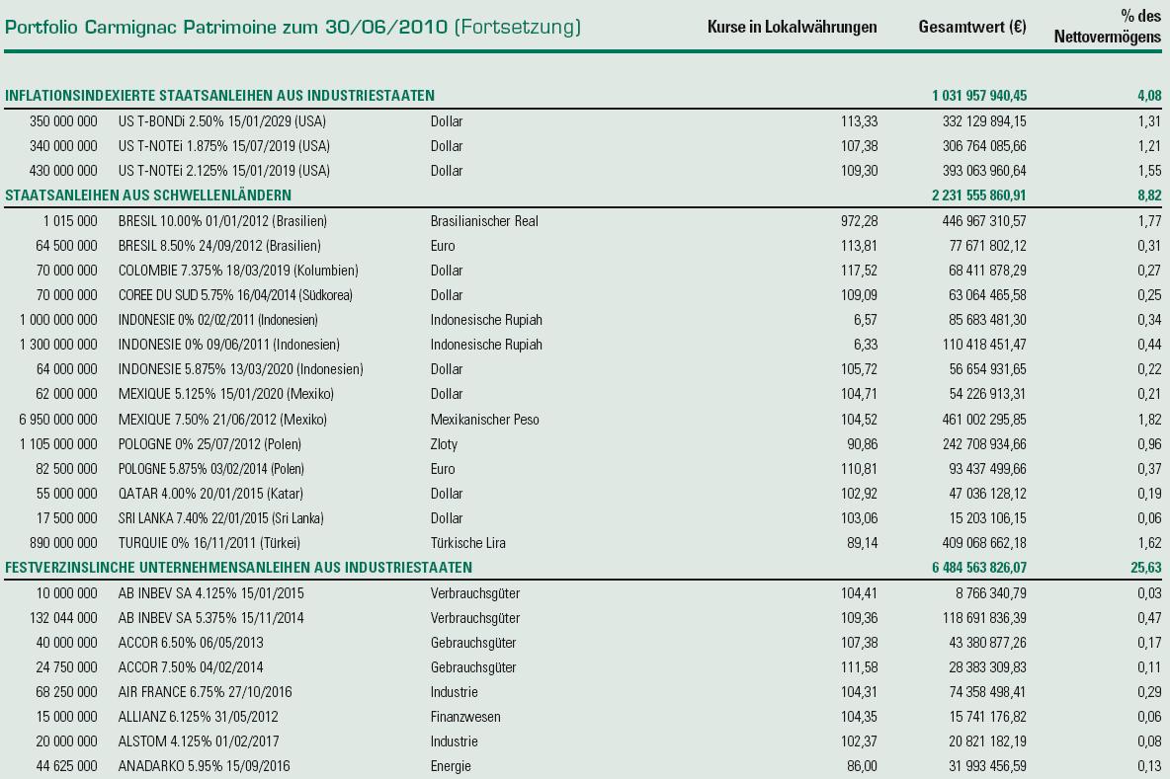Select the 'INFLATIONSINDEXIERTE STAATSANLEIHEN AUS INDUSTRIESTAATEN' section heading

click(x=219, y=96)
